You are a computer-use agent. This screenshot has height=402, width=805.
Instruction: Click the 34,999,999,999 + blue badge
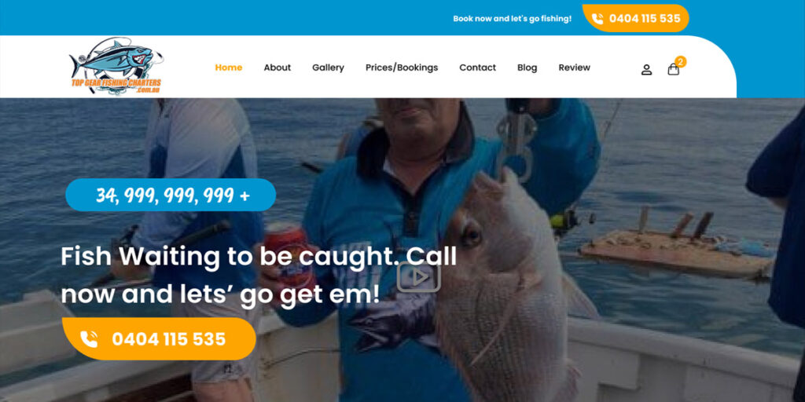pyautogui.click(x=171, y=195)
